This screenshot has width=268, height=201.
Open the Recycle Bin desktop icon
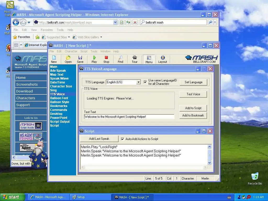coord(255,179)
